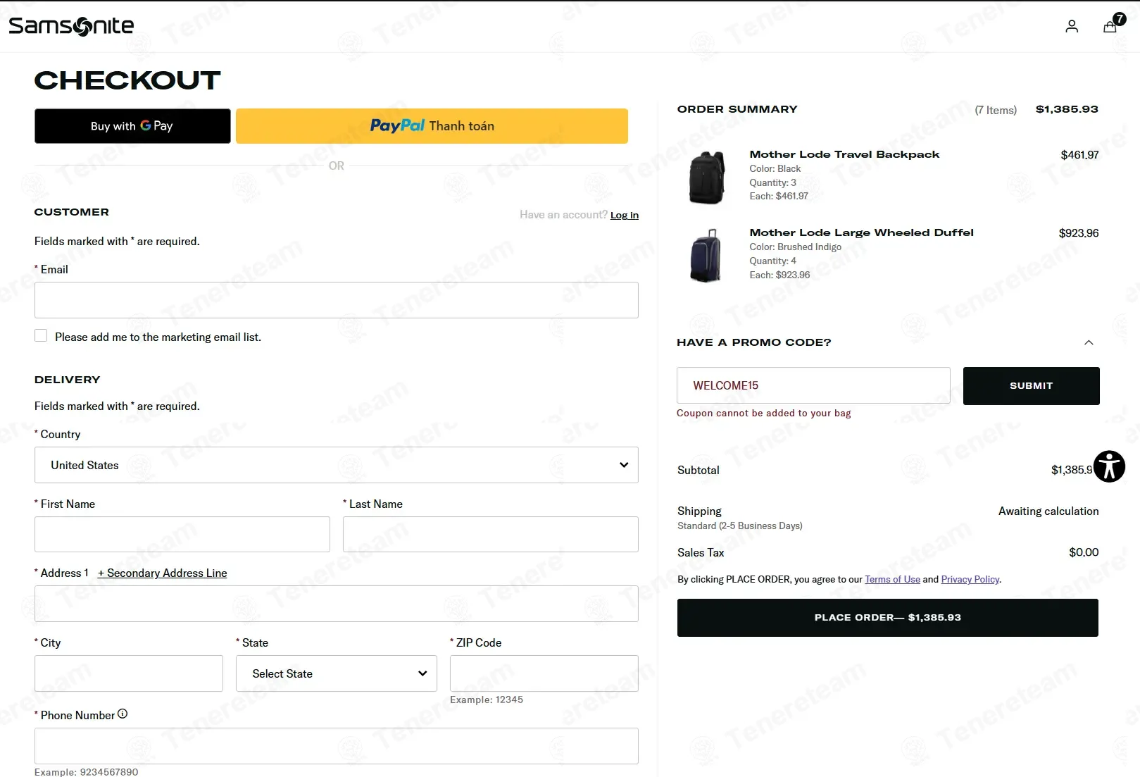Select the (7 Items) order summary count
The image size is (1140, 777).
996,110
